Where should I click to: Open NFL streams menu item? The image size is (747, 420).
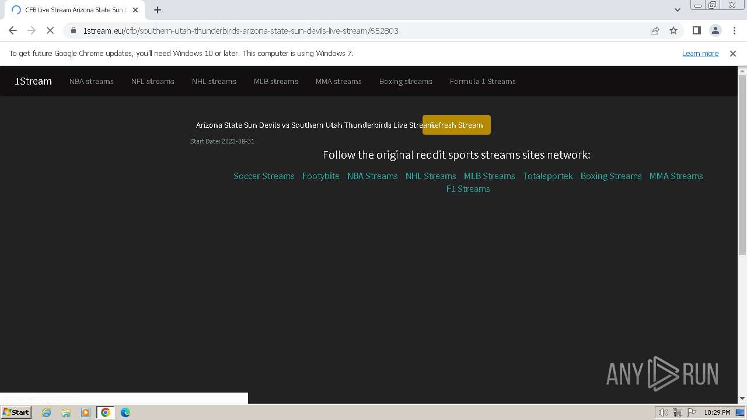click(x=153, y=81)
